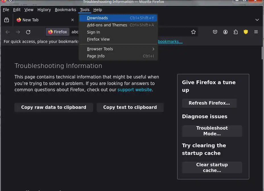Open the Edit menu
Viewport: 264px width, 191px height.
17,10
